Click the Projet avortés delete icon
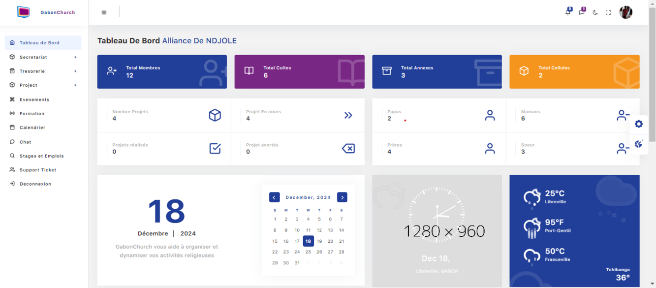Screen dimensions: 656x288 pos(348,149)
